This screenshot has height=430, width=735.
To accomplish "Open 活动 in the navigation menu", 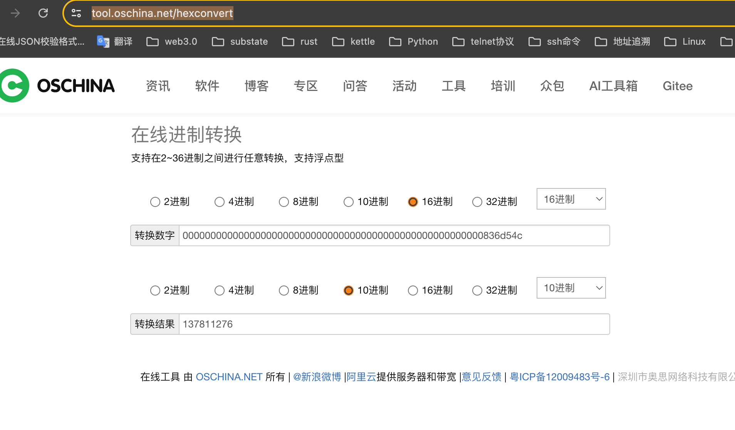I will (x=404, y=86).
